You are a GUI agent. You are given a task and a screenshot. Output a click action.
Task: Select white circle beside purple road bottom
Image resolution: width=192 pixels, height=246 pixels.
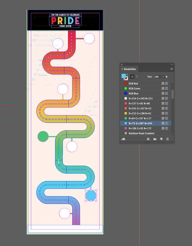(65, 213)
